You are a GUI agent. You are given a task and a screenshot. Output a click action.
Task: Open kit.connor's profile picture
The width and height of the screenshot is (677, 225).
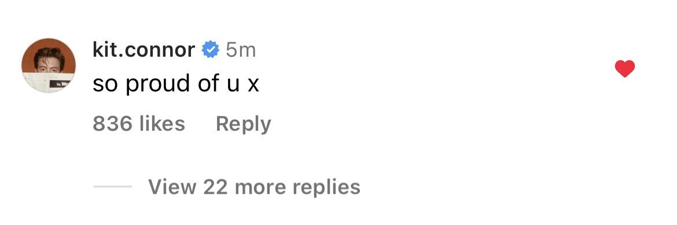pyautogui.click(x=49, y=65)
